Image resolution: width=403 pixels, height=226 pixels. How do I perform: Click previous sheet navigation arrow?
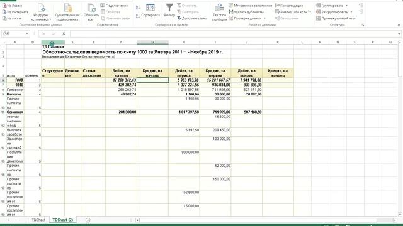coord(8,220)
